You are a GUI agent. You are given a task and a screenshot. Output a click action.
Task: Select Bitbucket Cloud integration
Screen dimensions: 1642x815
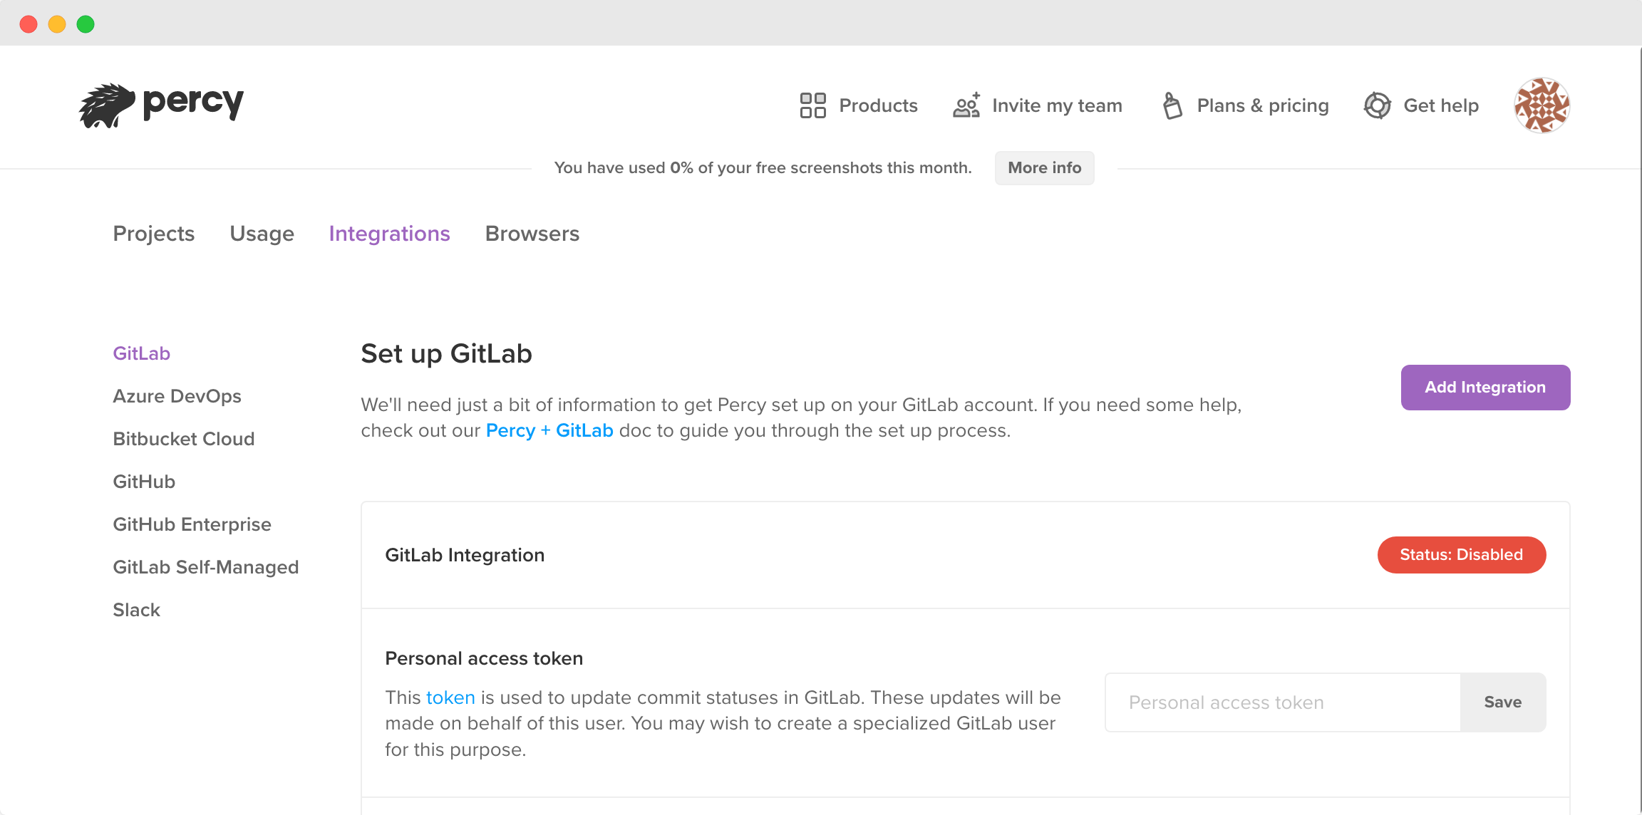point(183,439)
